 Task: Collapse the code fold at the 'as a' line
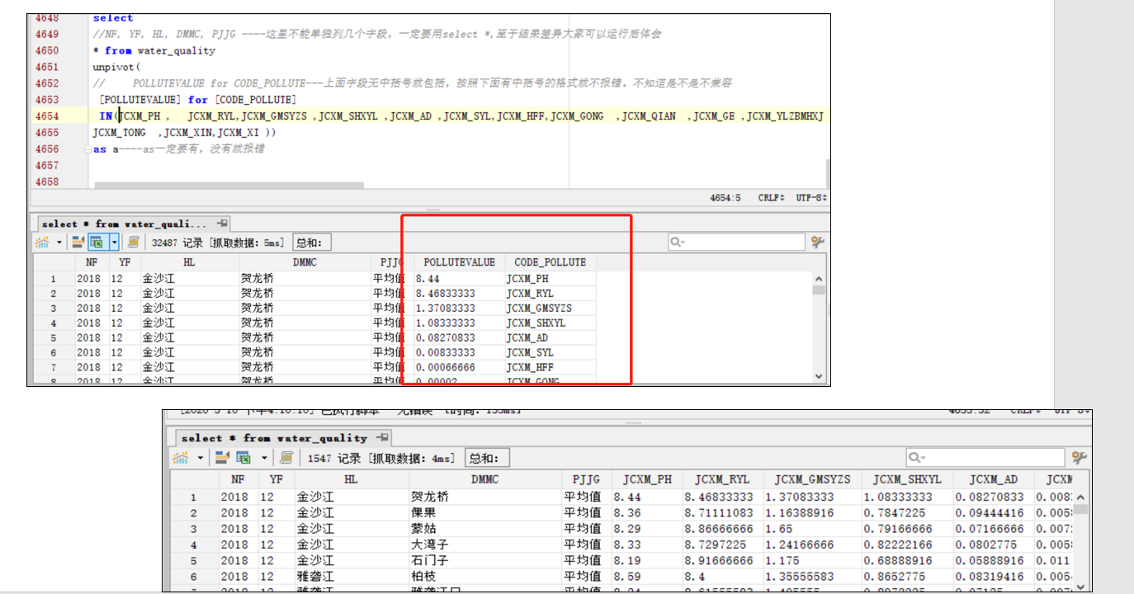tap(88, 149)
